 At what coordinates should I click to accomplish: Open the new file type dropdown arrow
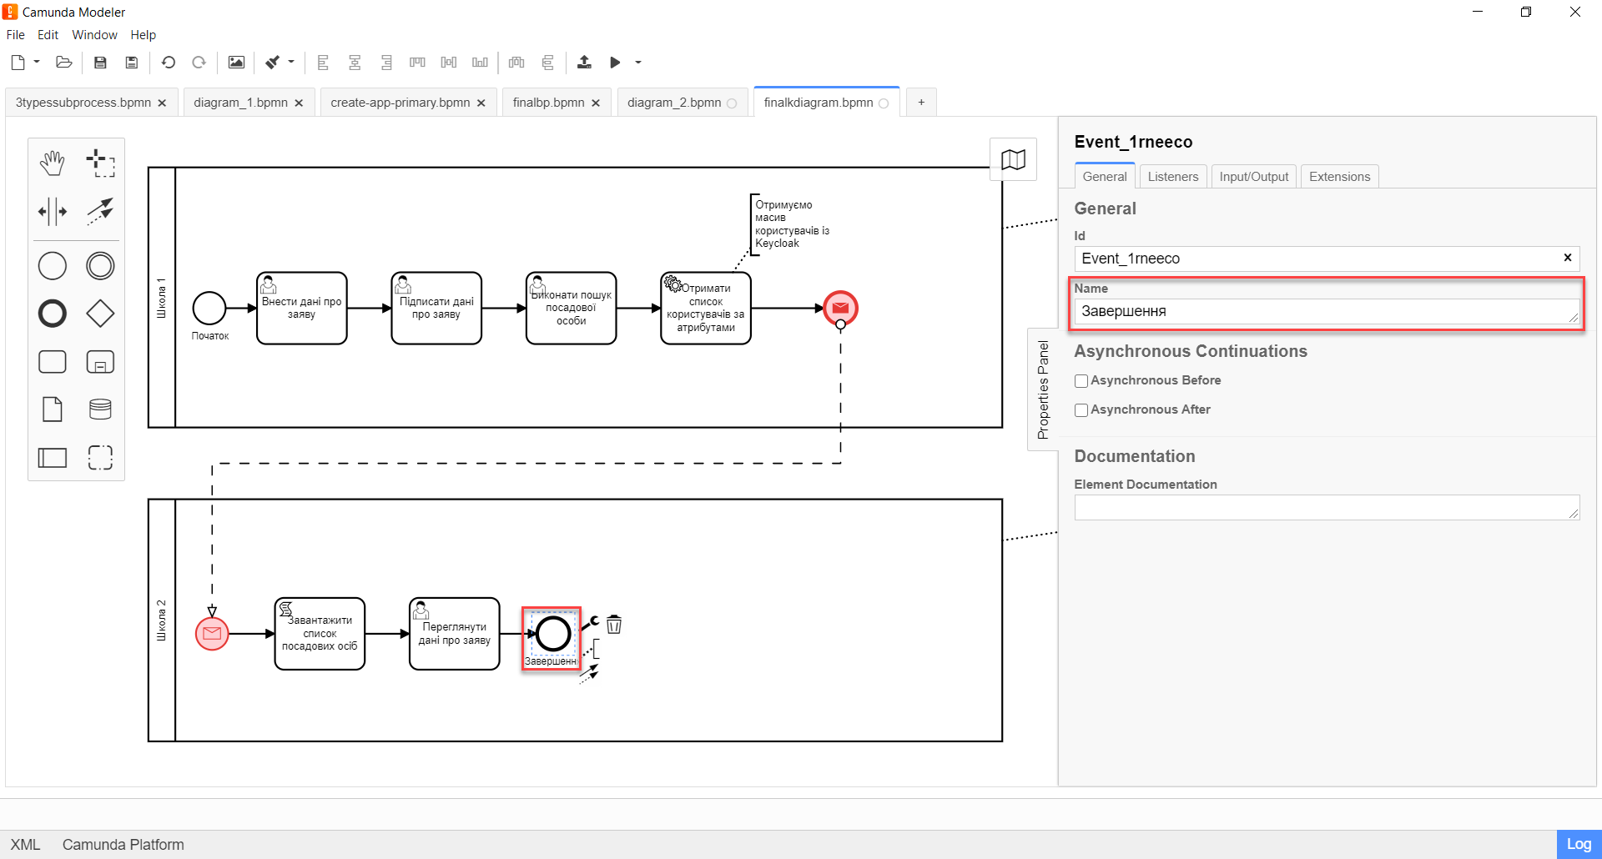point(37,63)
